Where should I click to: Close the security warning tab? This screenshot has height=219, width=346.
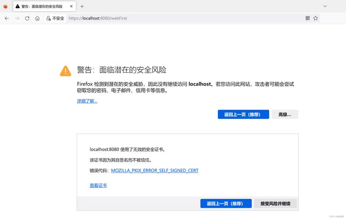pos(71,7)
